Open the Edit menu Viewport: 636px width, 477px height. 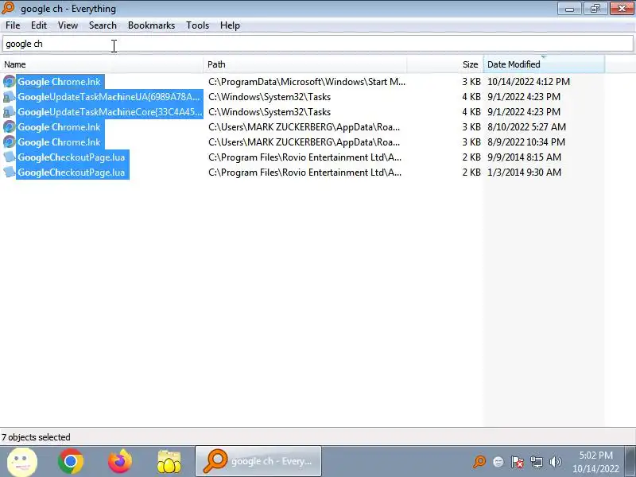click(39, 25)
